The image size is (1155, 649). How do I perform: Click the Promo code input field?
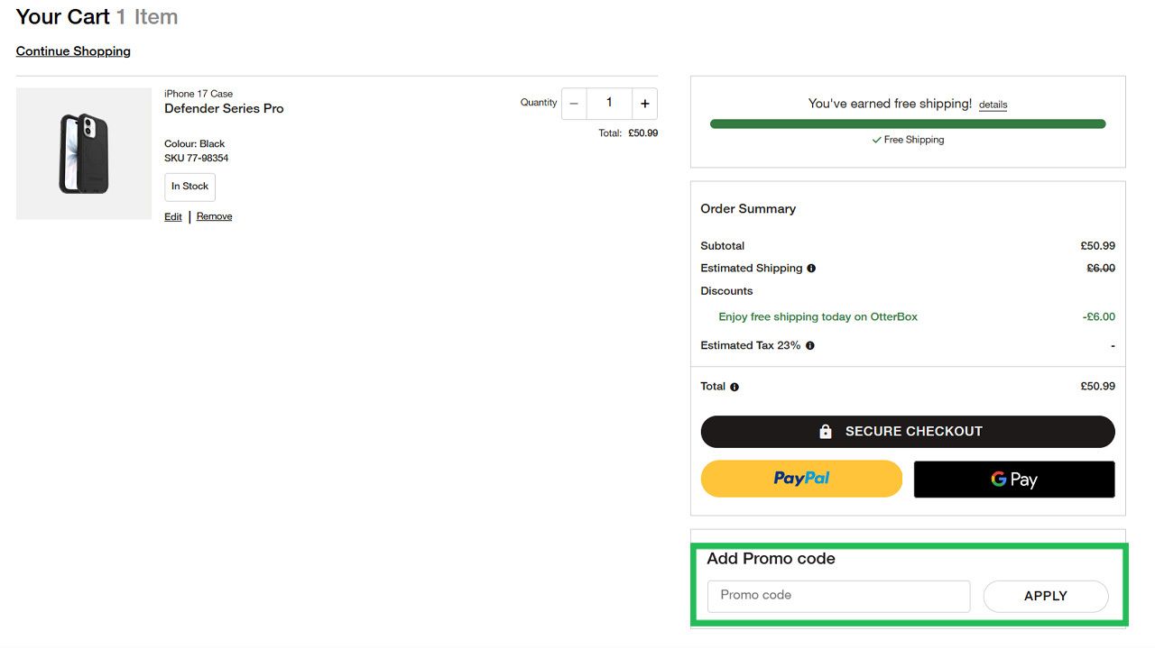click(x=839, y=596)
